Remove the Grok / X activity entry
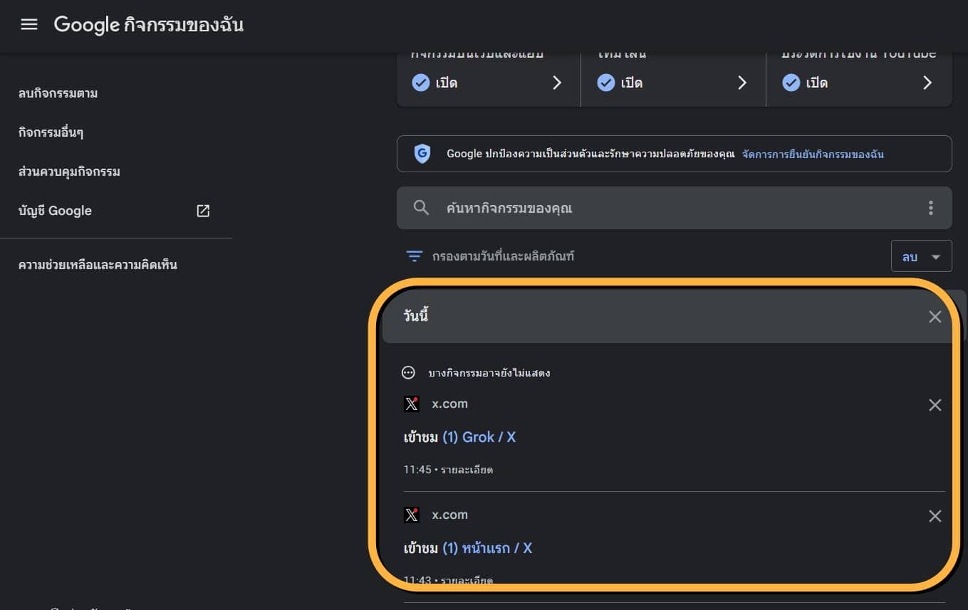Screen dimensions: 968x610 coord(935,405)
